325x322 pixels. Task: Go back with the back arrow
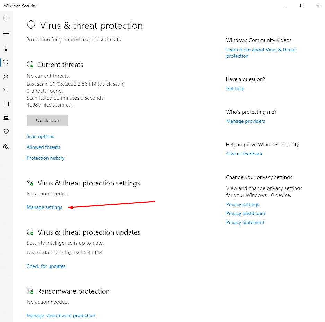pos(6,18)
